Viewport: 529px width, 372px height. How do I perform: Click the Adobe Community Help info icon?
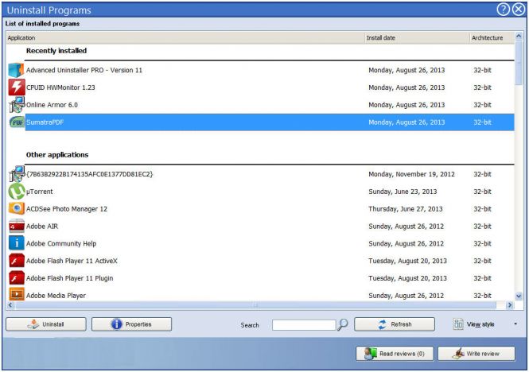point(17,243)
